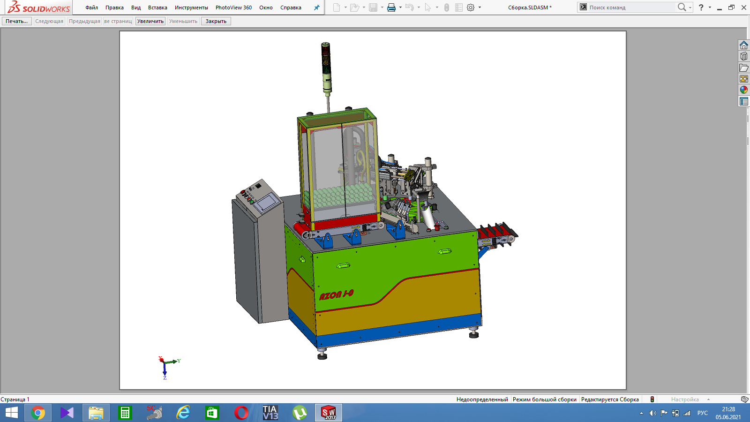Open SolidWorks Resources home tab
The image size is (750, 422).
744,45
